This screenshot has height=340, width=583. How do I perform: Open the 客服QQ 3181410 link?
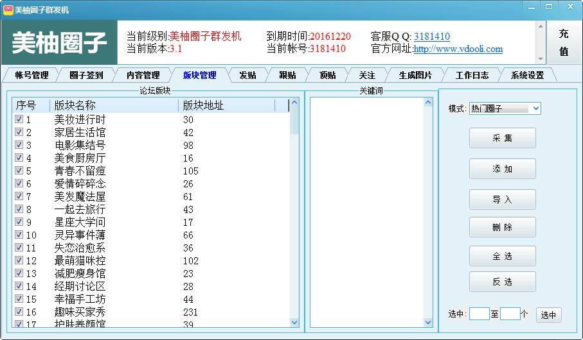[x=432, y=37]
